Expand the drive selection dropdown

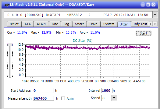click(x=155, y=15)
